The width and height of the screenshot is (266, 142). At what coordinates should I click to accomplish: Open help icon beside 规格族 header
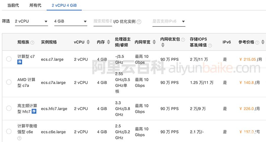tap(32, 43)
